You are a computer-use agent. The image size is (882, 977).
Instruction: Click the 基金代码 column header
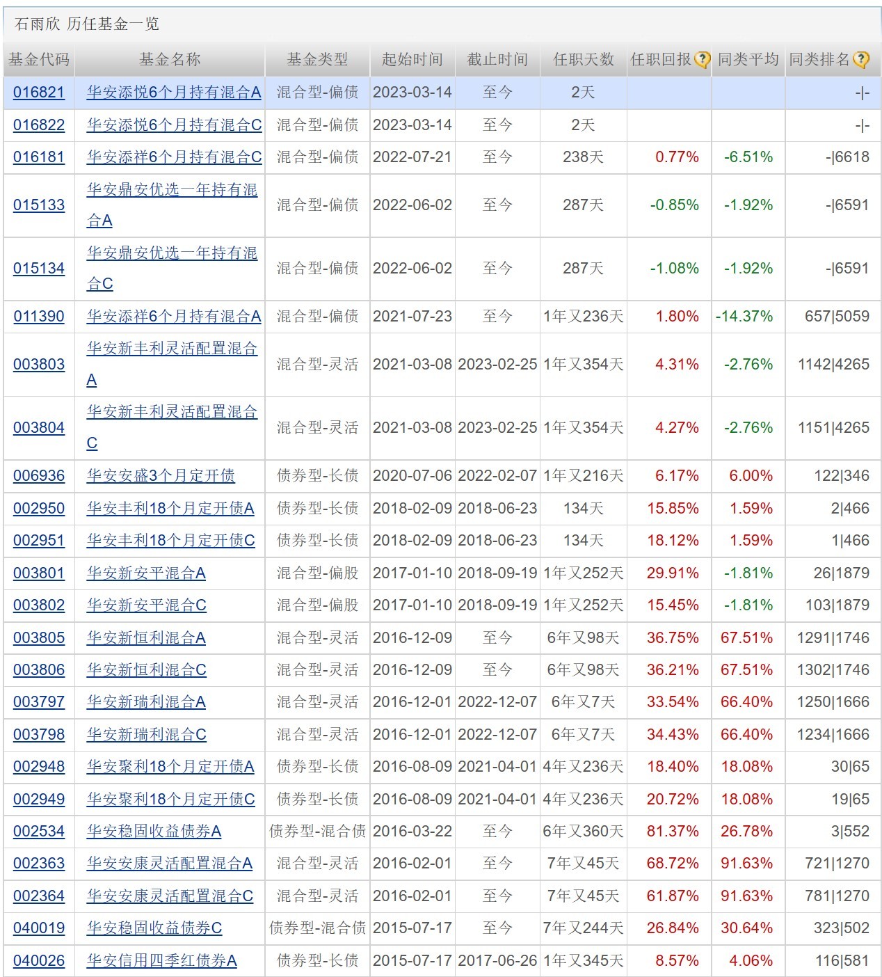click(39, 60)
